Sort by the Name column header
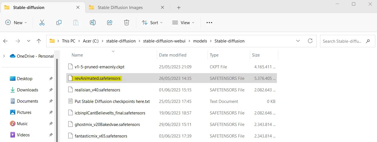The height and width of the screenshot is (142, 377). (77, 55)
